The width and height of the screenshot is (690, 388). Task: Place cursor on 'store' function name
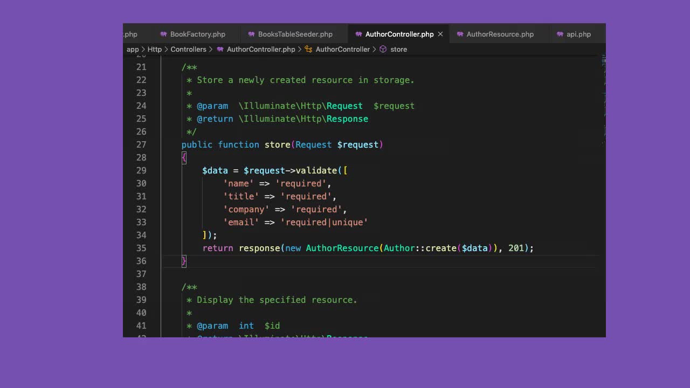click(x=278, y=144)
